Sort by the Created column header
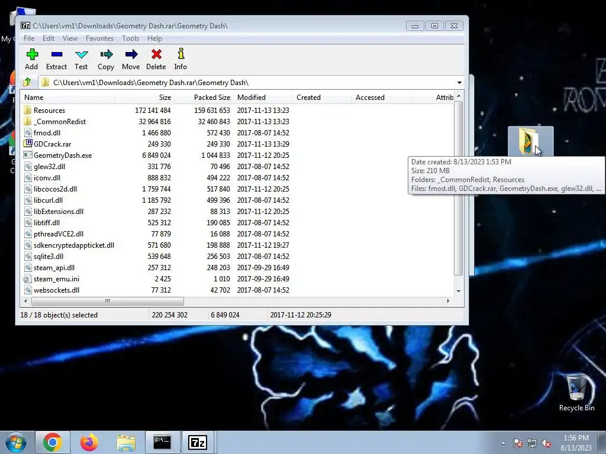Viewport: 606px width, 454px height. pyautogui.click(x=322, y=98)
